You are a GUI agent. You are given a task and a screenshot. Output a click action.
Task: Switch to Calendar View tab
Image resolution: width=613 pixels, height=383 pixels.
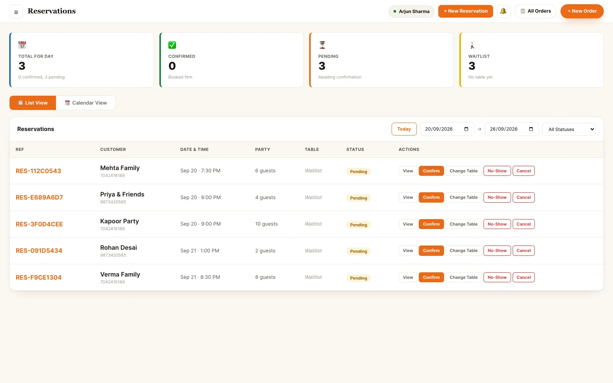point(86,103)
